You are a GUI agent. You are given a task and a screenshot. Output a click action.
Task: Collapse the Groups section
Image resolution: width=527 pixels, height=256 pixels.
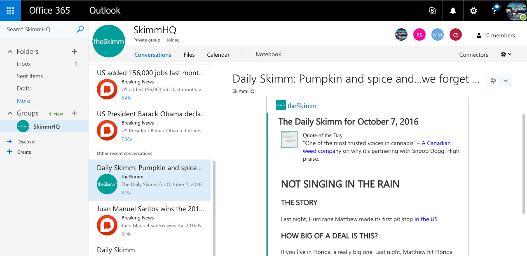pos(10,113)
